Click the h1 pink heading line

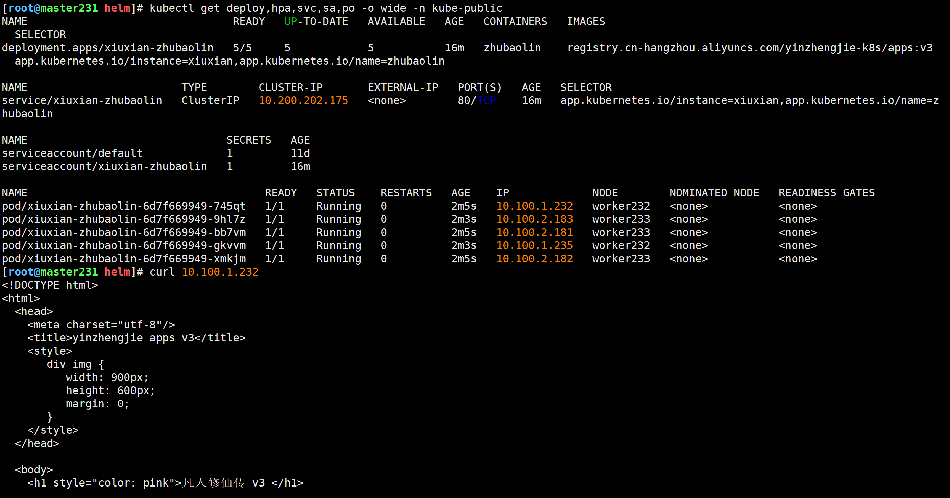[x=165, y=483]
